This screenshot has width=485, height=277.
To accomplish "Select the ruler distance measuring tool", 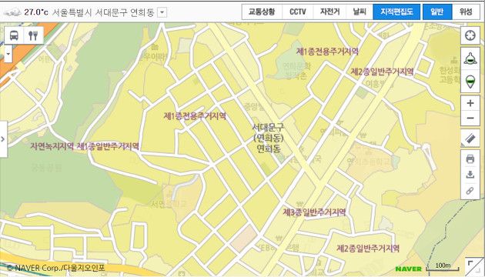I will pyautogui.click(x=470, y=138).
